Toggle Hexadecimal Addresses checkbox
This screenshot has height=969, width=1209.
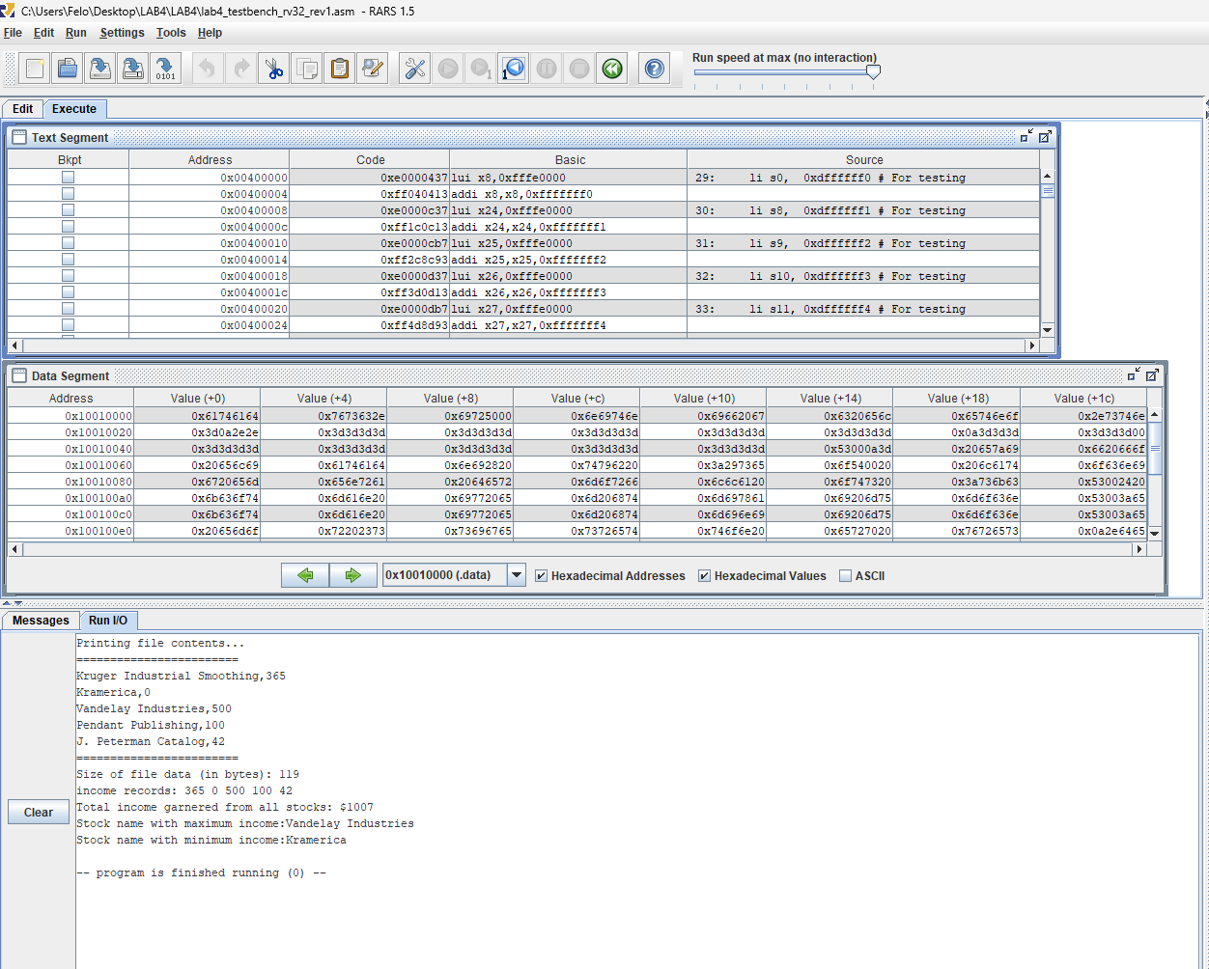tap(542, 576)
